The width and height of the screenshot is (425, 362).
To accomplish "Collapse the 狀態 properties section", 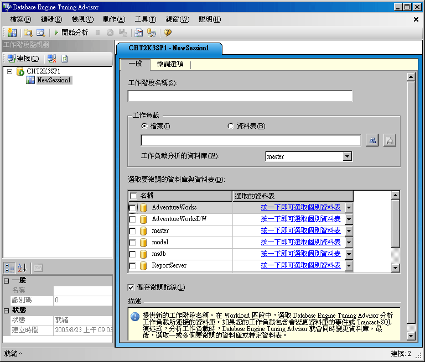I will tap(7, 311).
